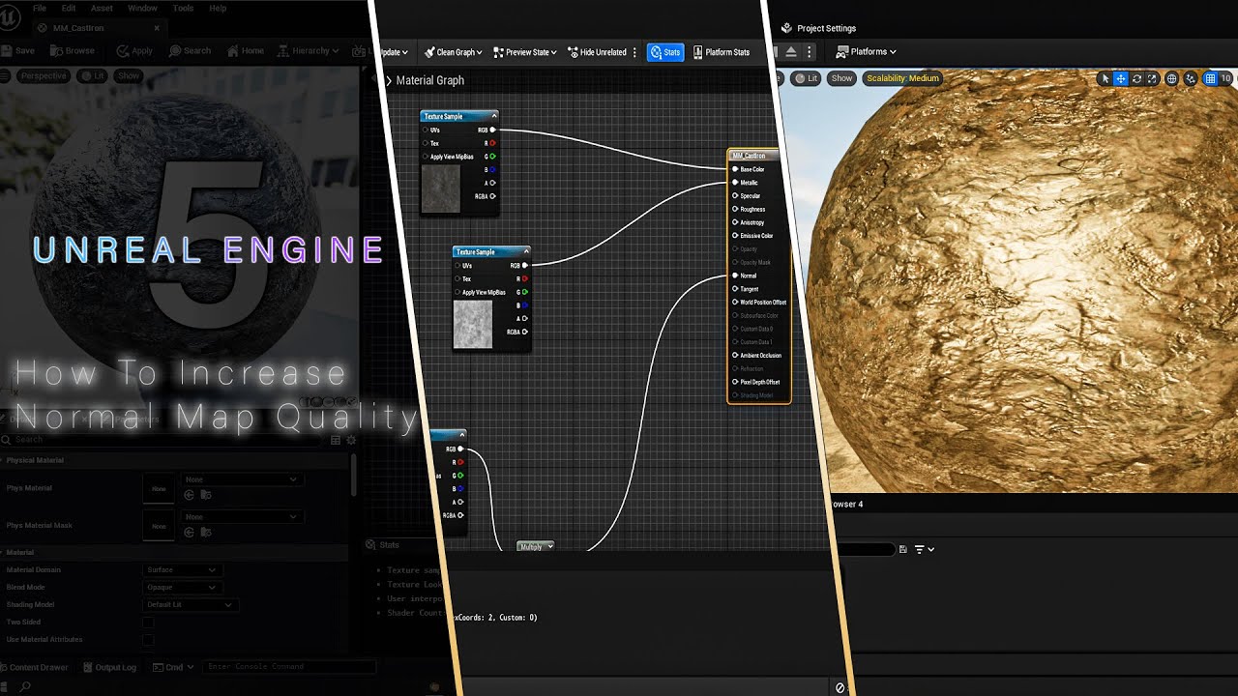Click the Platform Stats button
The height and width of the screenshot is (696, 1238).
click(722, 52)
